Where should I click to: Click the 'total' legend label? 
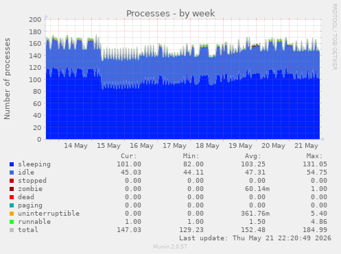pos(28,230)
